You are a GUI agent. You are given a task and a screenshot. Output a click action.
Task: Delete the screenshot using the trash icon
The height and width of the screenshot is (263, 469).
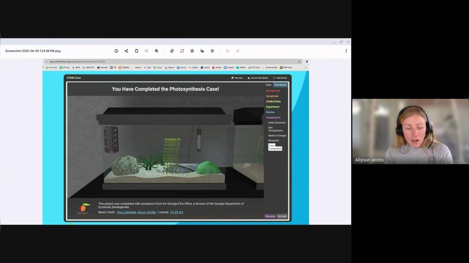pyautogui.click(x=136, y=51)
